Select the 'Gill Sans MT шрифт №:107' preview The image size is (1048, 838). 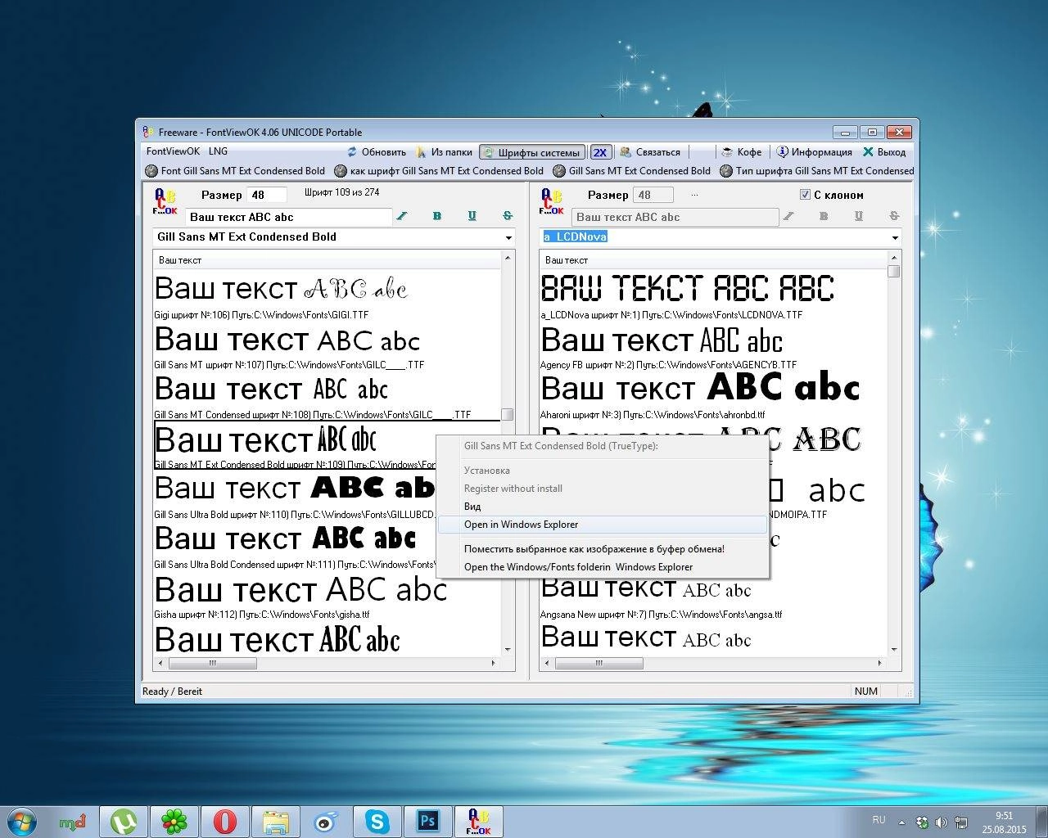tap(327, 345)
